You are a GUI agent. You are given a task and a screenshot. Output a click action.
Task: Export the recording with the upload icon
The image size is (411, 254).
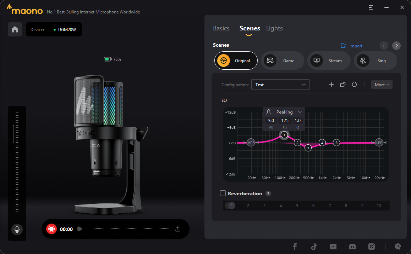pyautogui.click(x=178, y=229)
